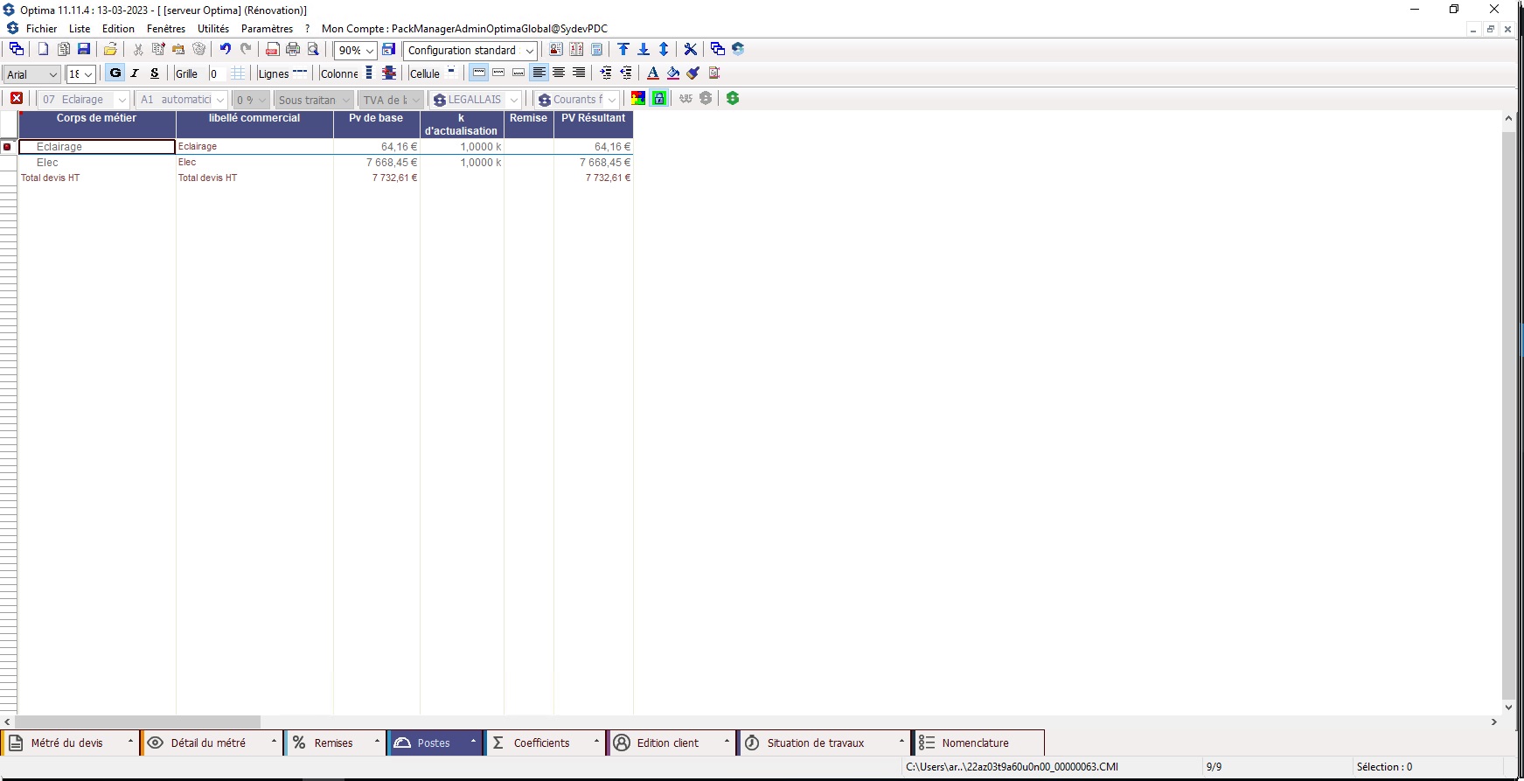Click the Eclairage cell in Corps de métier
This screenshot has height=781, width=1524.
97,147
